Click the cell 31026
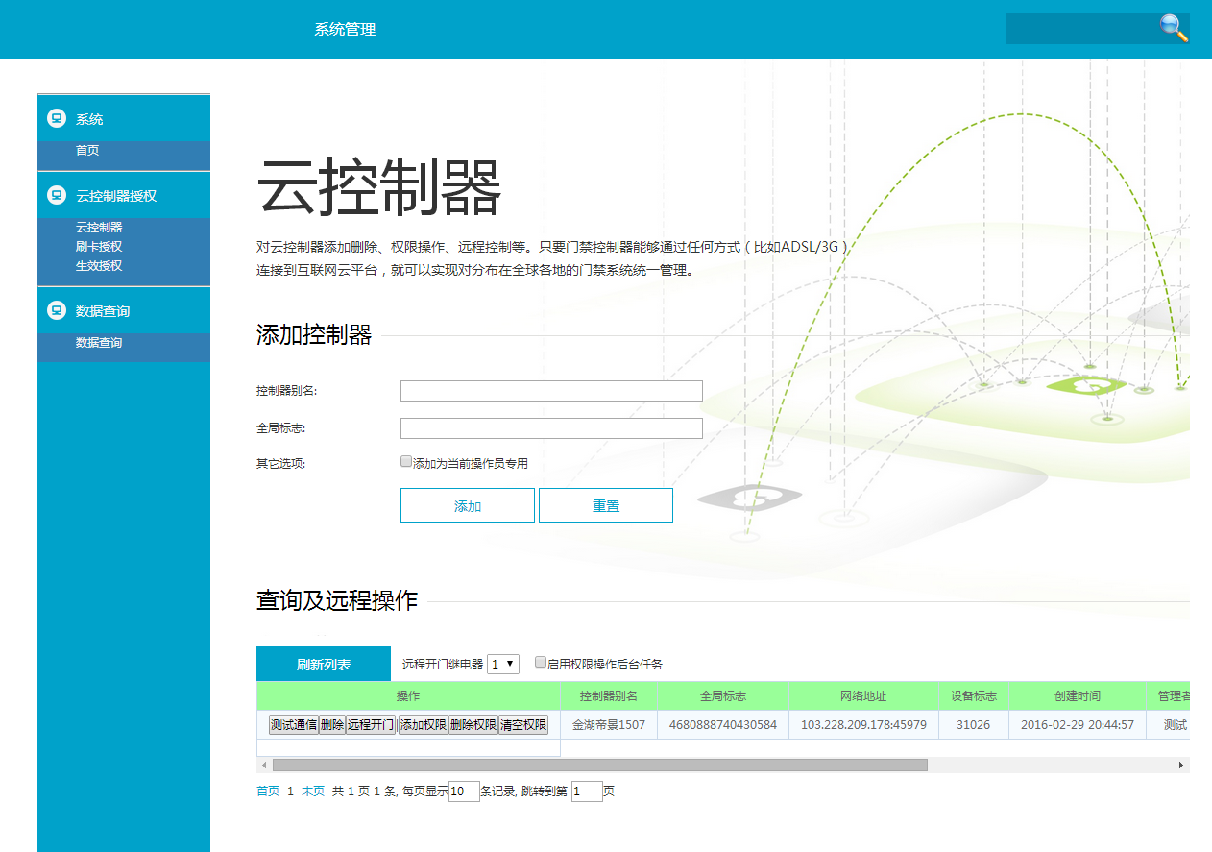The width and height of the screenshot is (1212, 852). coord(974,725)
